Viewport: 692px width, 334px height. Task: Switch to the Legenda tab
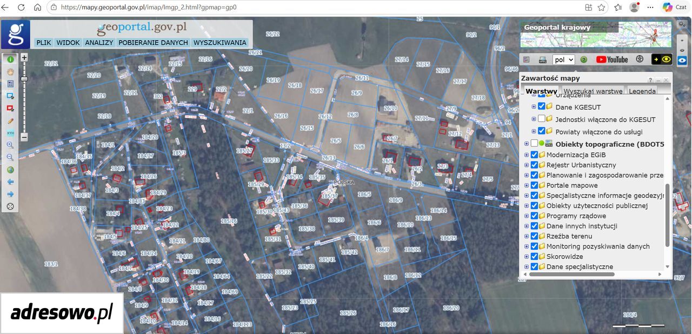tap(642, 91)
